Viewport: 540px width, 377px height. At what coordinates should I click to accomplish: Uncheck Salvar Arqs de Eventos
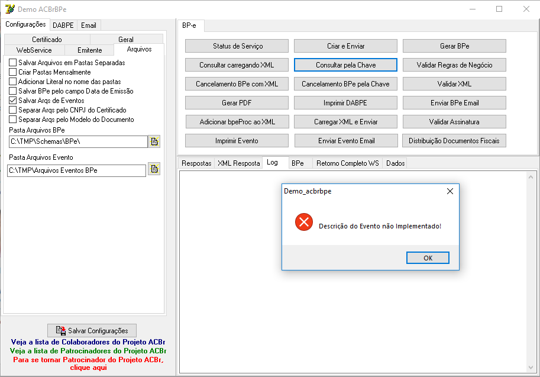coord(13,100)
